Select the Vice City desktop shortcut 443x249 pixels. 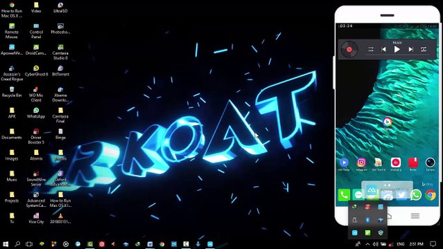[x=36, y=219]
